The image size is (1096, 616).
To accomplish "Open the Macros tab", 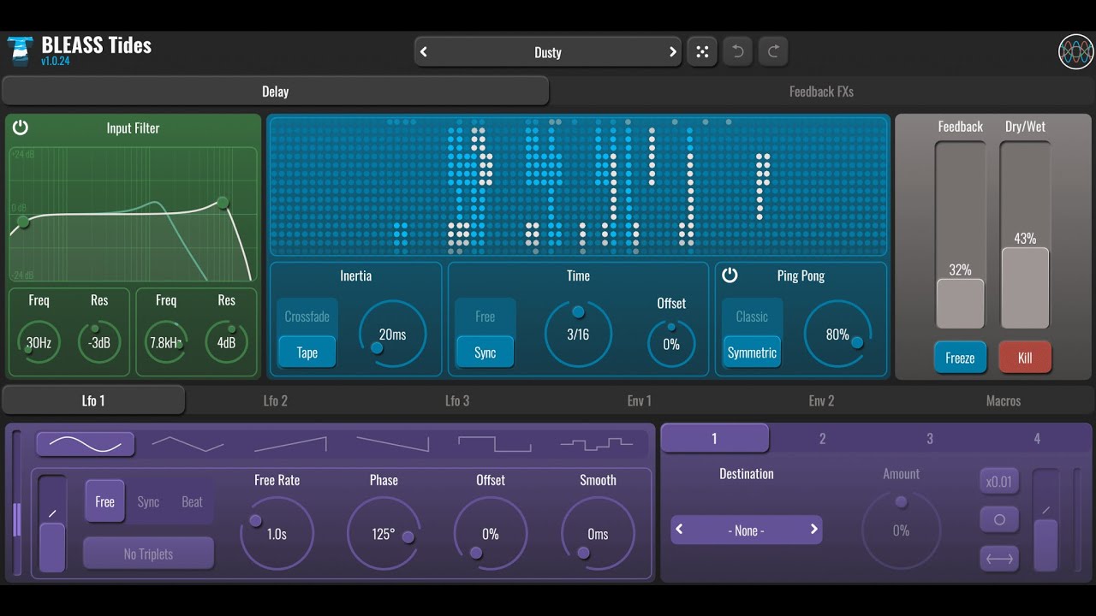I will click(x=1004, y=400).
